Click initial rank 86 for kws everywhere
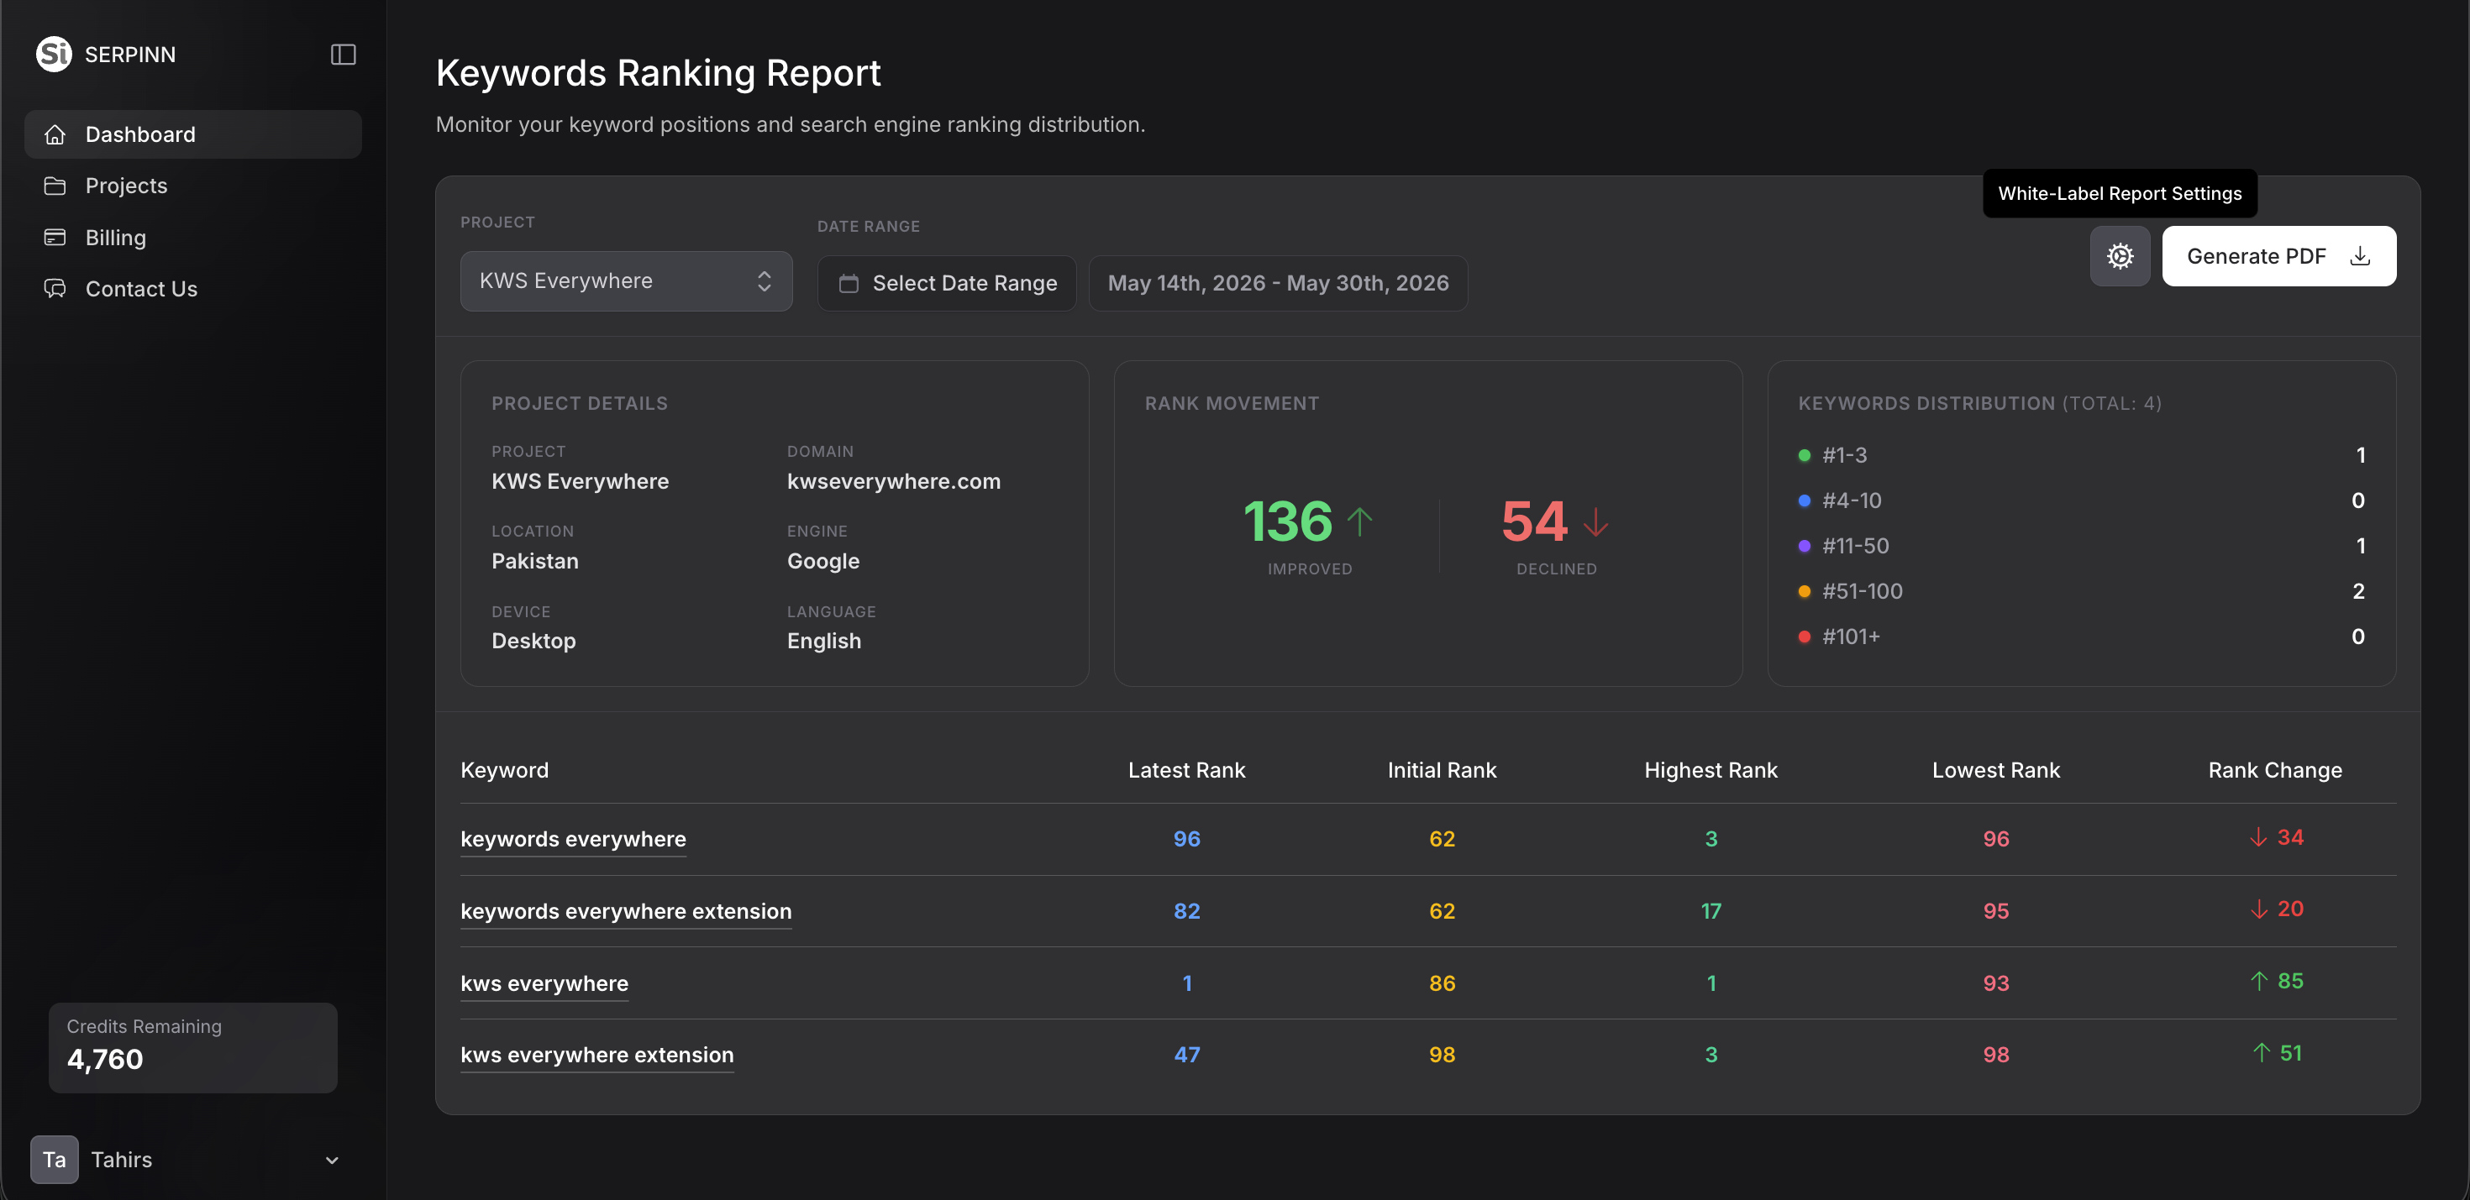 click(1443, 983)
